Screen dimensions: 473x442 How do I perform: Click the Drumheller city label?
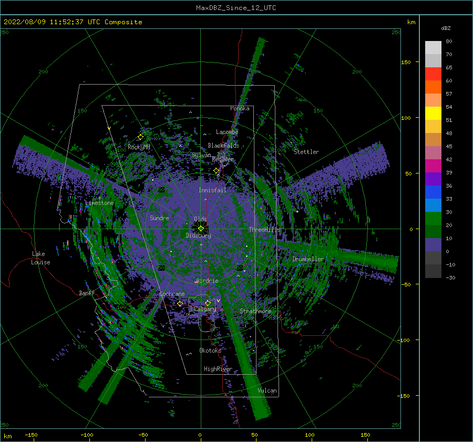(308, 259)
